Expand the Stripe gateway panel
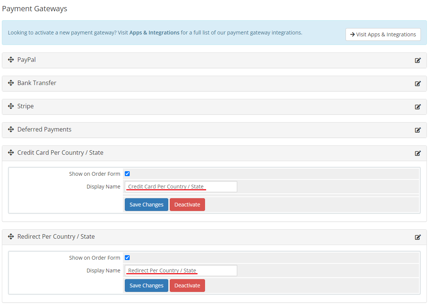 pyautogui.click(x=214, y=107)
